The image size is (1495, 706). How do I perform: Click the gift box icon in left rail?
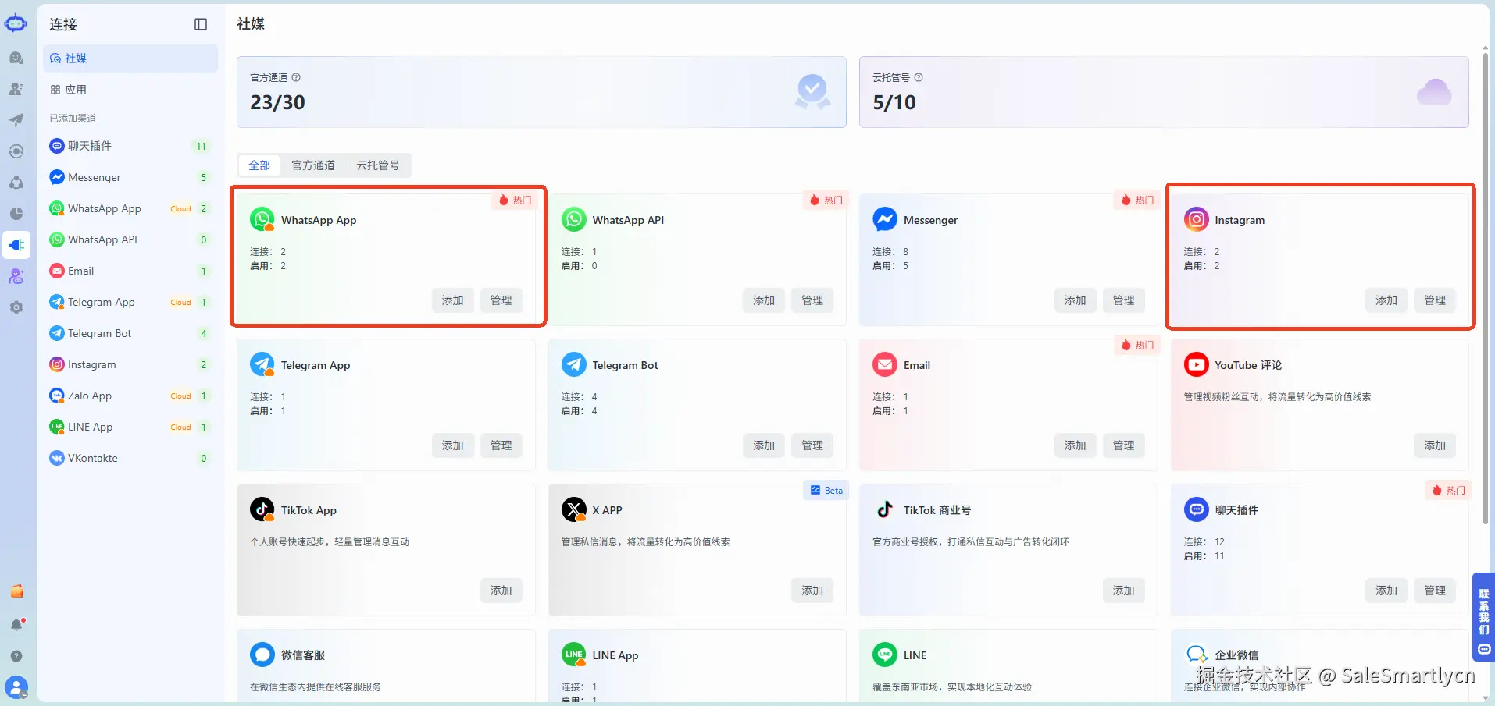pyautogui.click(x=16, y=591)
